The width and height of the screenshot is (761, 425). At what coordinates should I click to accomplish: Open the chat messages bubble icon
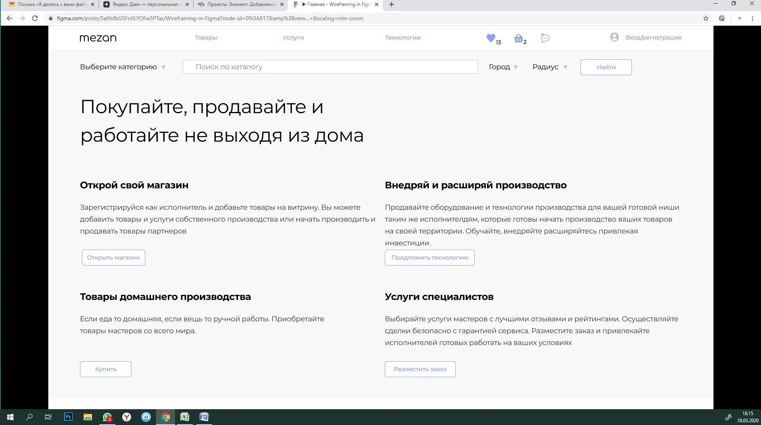545,38
